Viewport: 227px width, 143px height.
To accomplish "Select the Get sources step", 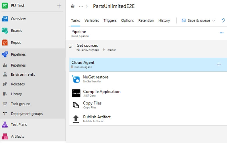I will [x=146, y=47].
